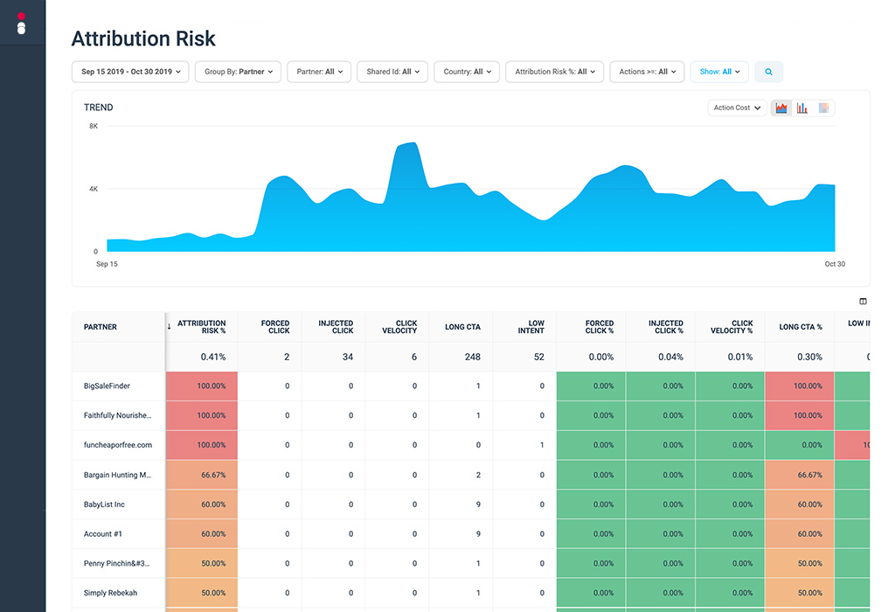Viewport: 895px width, 612px height.
Task: Click the Long CTA column header
Action: (461, 327)
